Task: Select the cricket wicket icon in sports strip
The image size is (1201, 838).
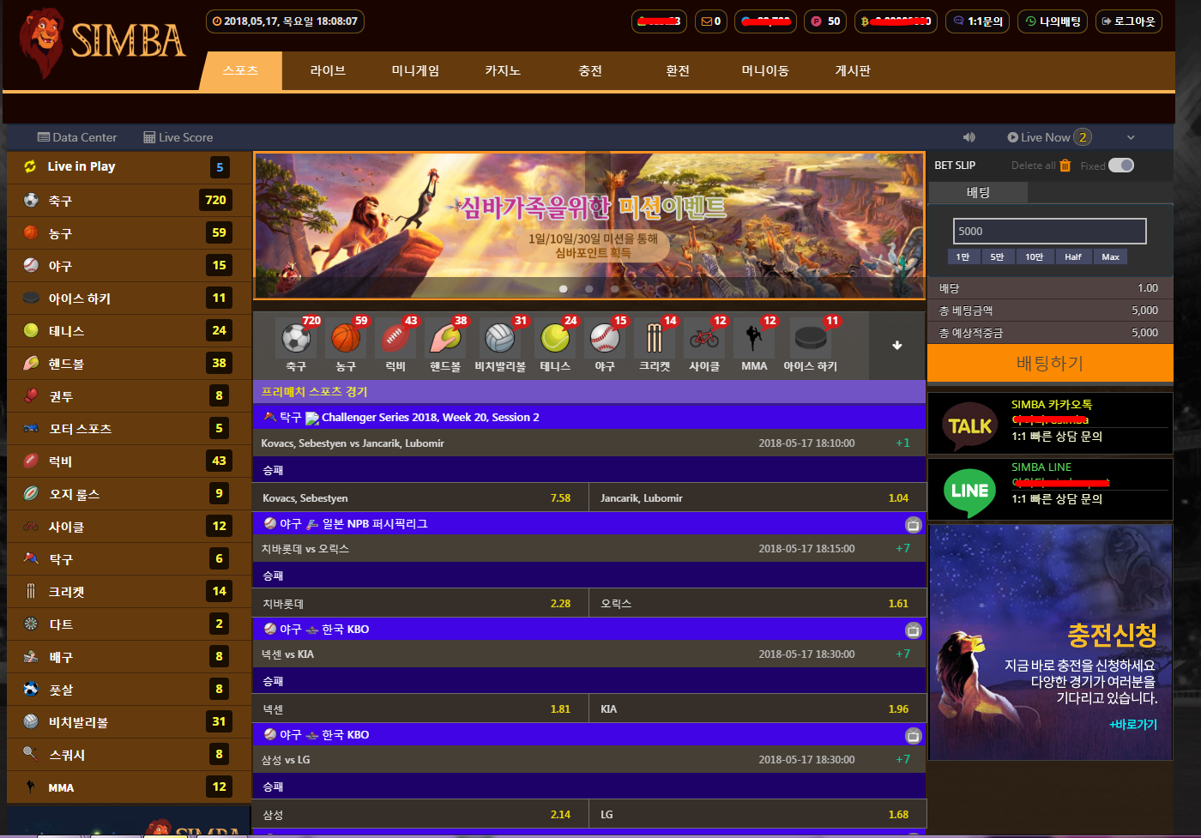Action: (x=655, y=338)
